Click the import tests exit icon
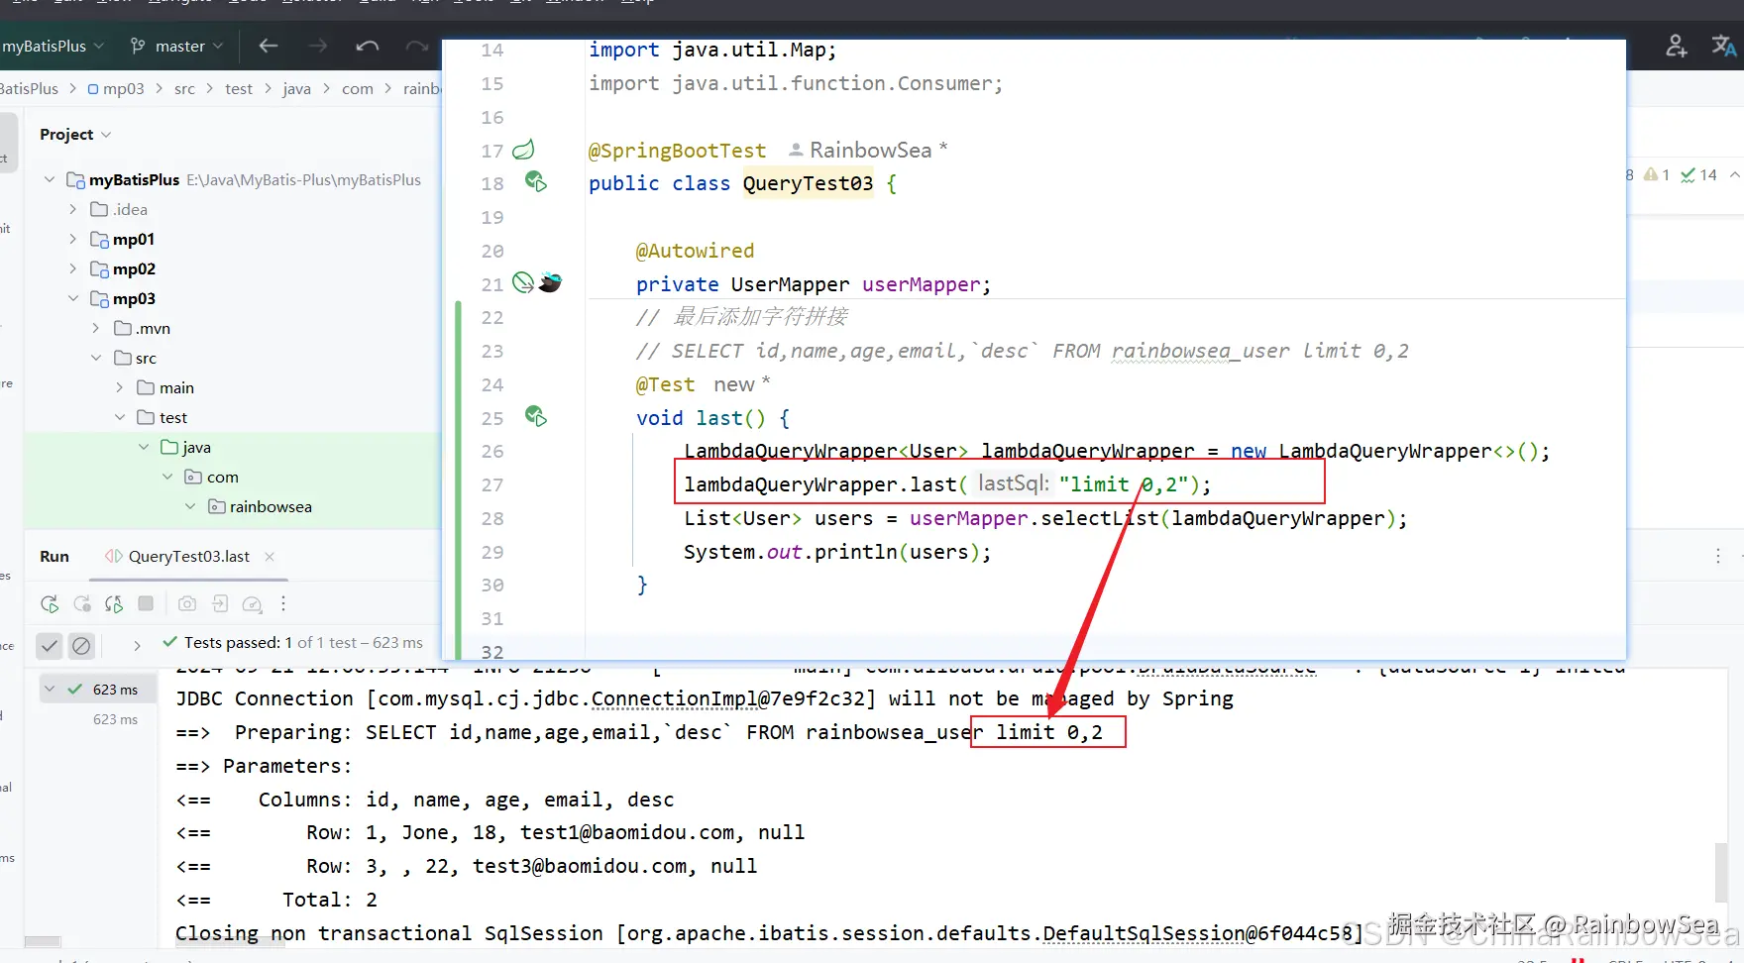The height and width of the screenshot is (963, 1744). 220,603
